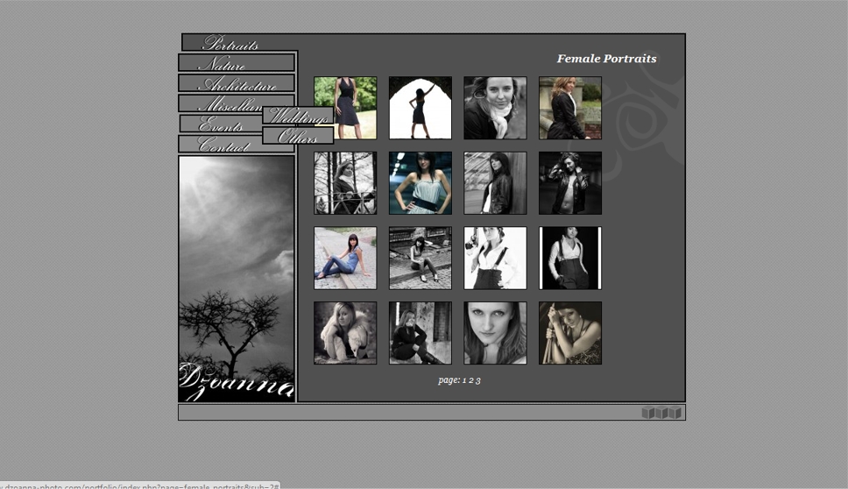Open the sepia thumbnail in the bottom row

[570, 333]
